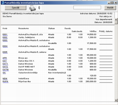Image resolution: width=118 pixels, height=105 pixels.
Task: Select value 120.00 in GK row
Action: click(x=93, y=76)
